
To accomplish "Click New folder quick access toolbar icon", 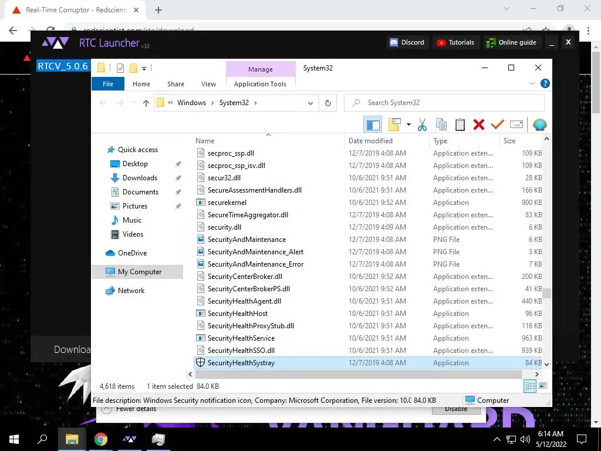I will tap(133, 68).
